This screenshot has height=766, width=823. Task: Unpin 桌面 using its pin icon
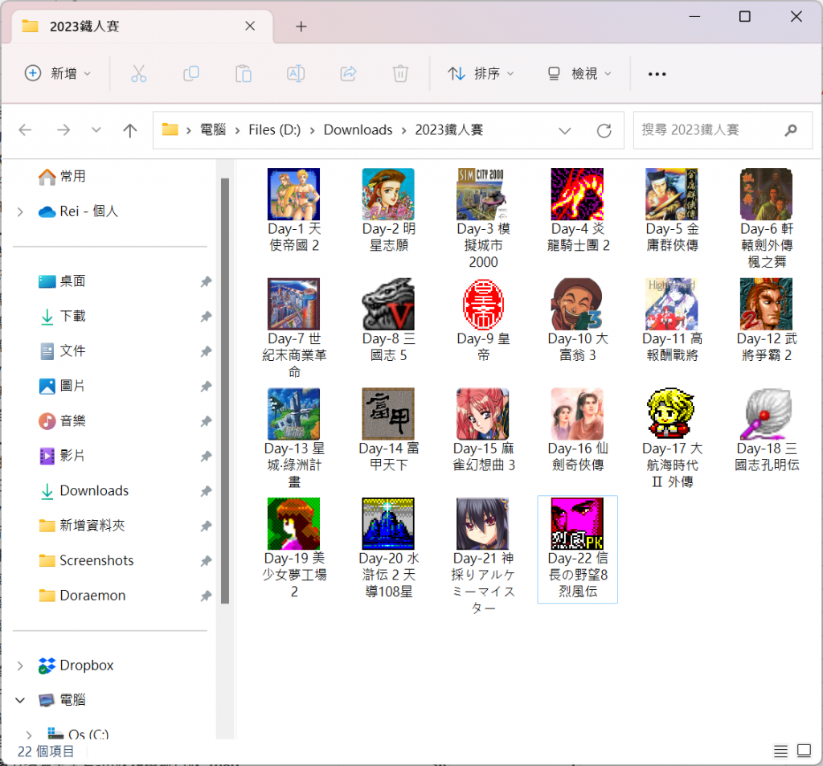click(206, 282)
